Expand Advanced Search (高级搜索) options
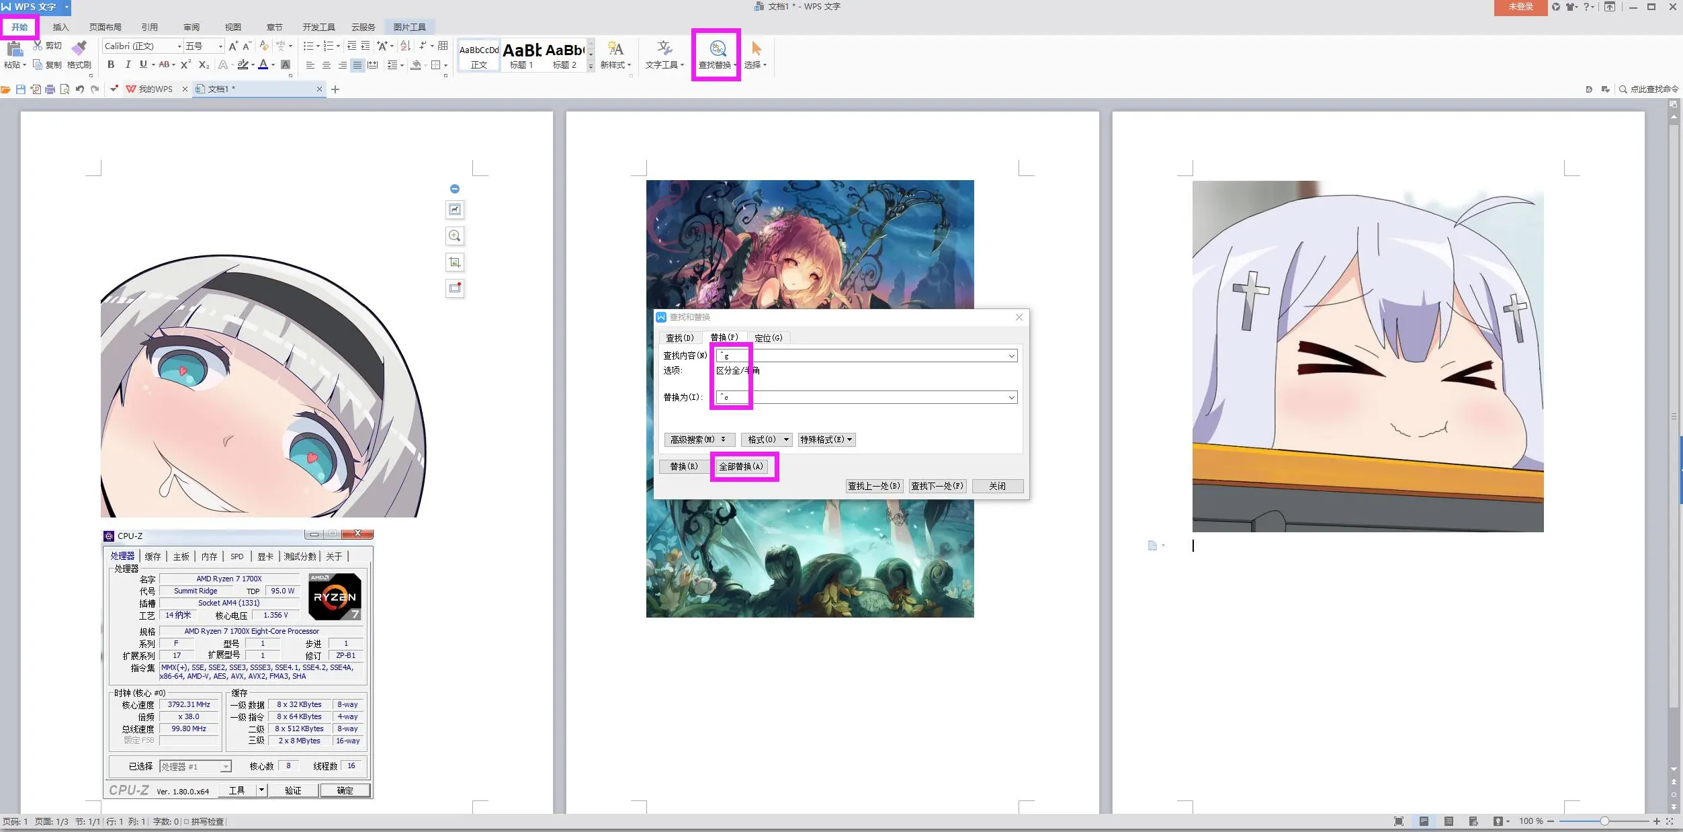This screenshot has width=1683, height=832. 699,440
